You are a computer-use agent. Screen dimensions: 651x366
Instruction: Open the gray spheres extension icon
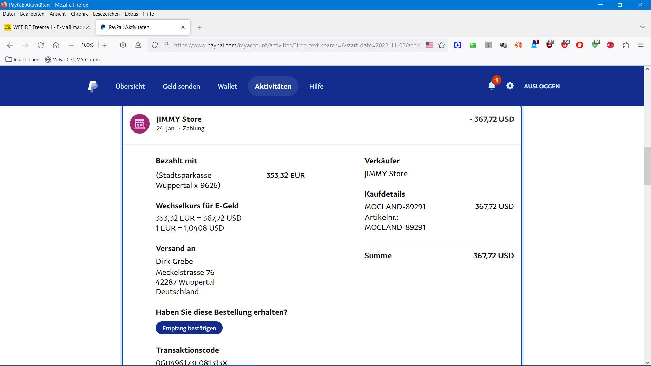point(504,45)
